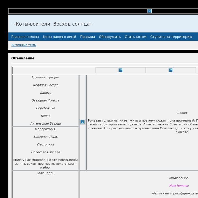Click the Объявление section heading
198x198 pixels.
23,58
